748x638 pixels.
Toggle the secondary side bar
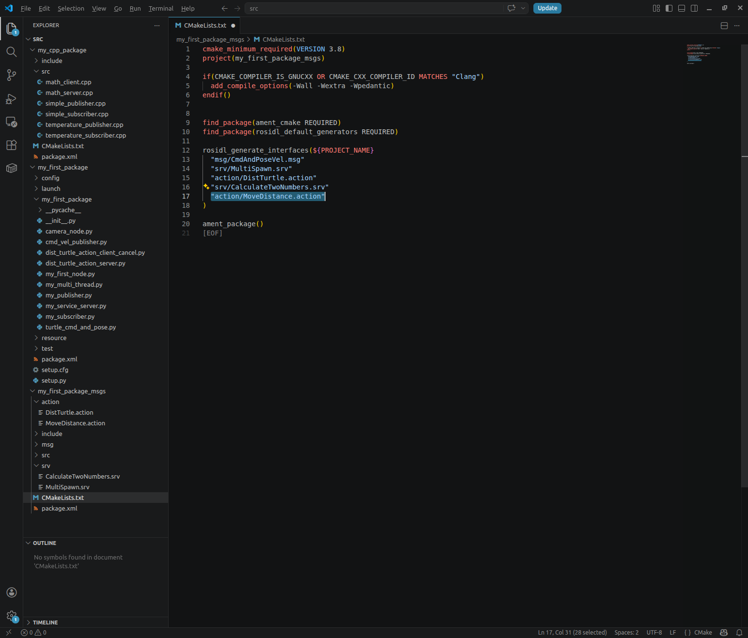coord(694,8)
